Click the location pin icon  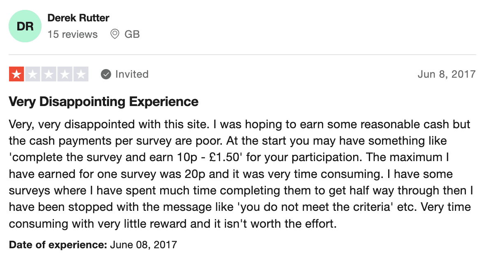point(115,34)
